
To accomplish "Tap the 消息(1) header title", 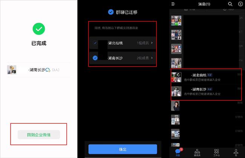I will (204, 4).
